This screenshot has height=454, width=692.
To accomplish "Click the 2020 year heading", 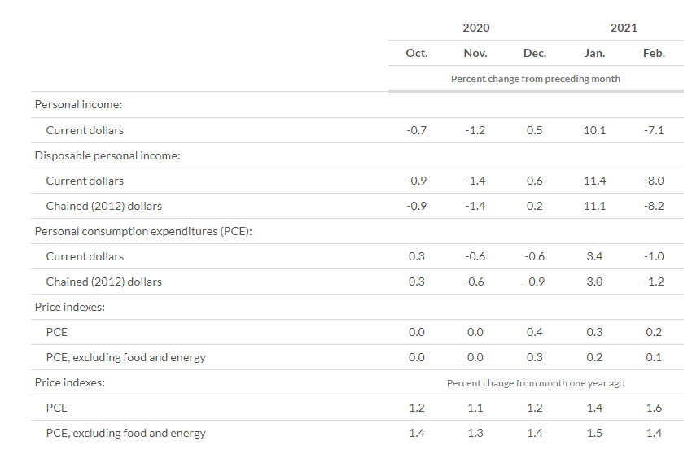I will (475, 28).
